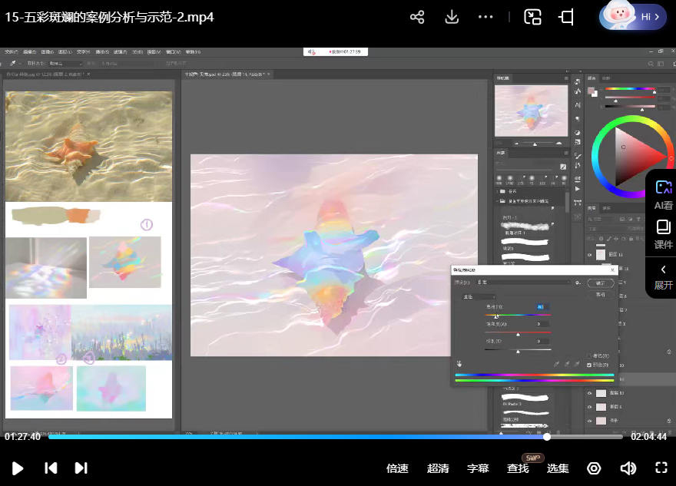Open the AI看 side panel
Image resolution: width=676 pixels, height=486 pixels.
tap(663, 195)
